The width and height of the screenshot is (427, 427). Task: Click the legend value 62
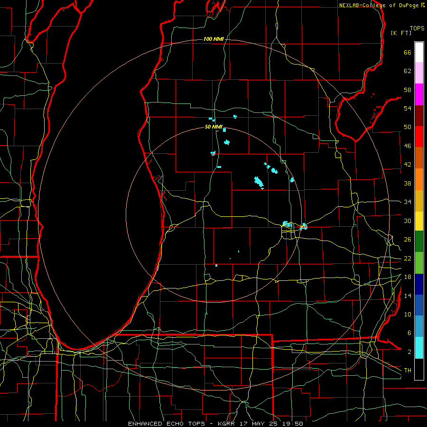(408, 71)
